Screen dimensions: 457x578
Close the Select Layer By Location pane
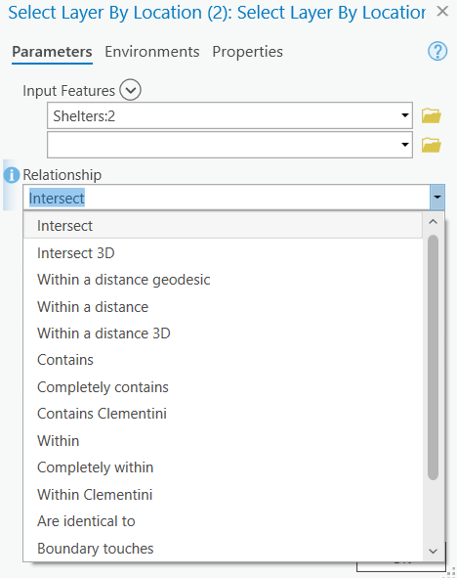coord(442,12)
